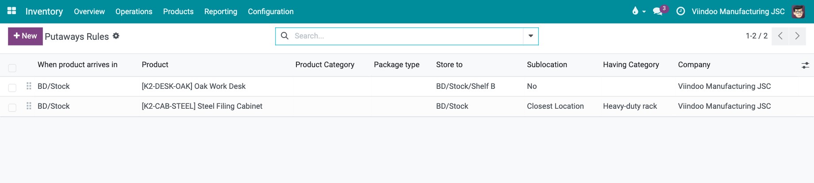Open the debug icon dropdown caret
This screenshot has width=814, height=183.
(644, 11)
